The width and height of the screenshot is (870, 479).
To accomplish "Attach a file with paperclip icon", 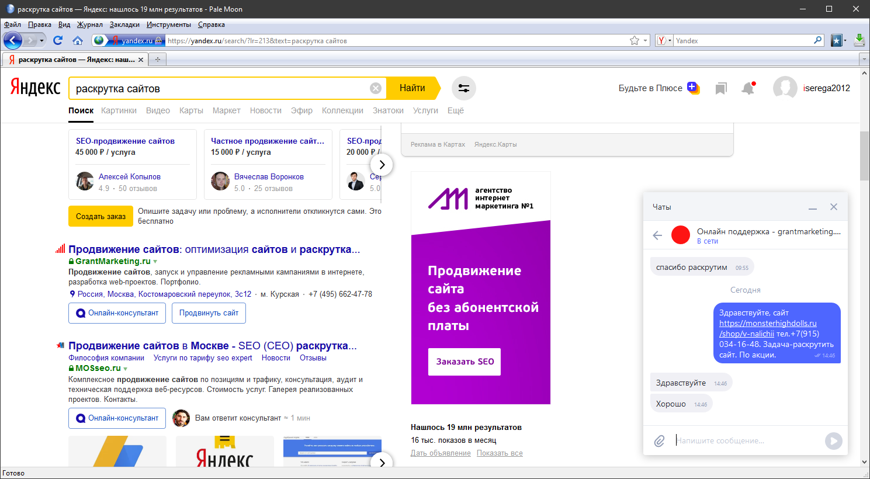I will click(x=659, y=441).
